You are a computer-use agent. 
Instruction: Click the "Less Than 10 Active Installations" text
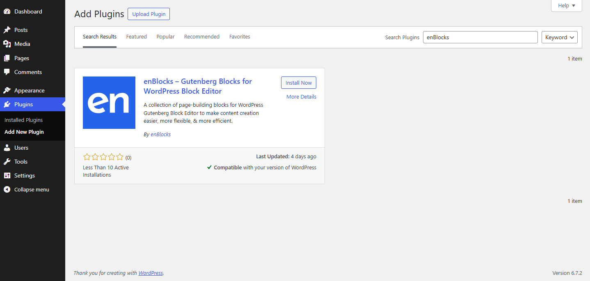click(x=106, y=171)
